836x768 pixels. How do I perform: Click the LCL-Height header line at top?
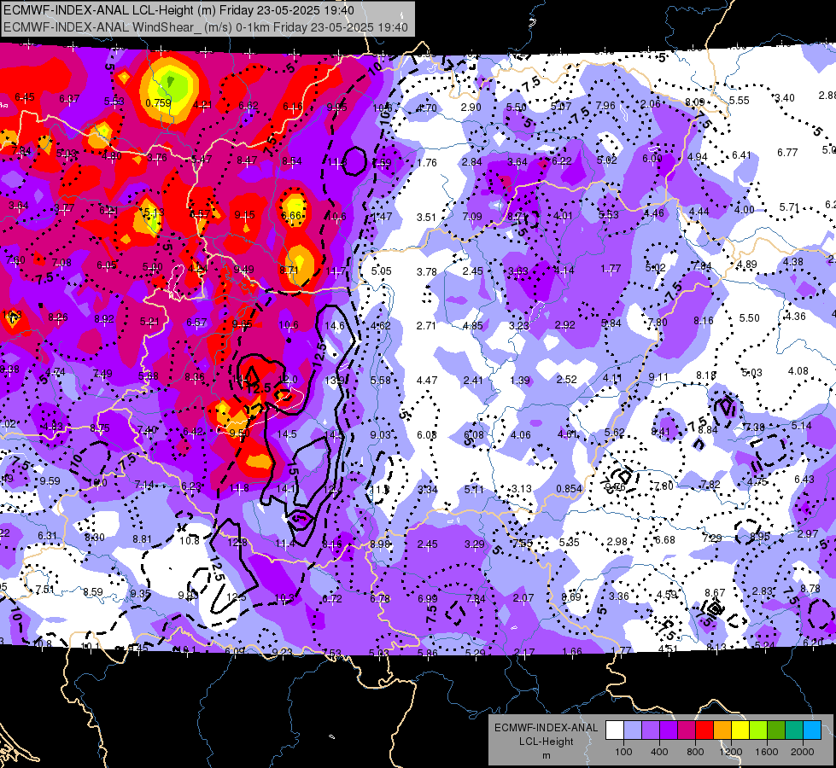(178, 10)
